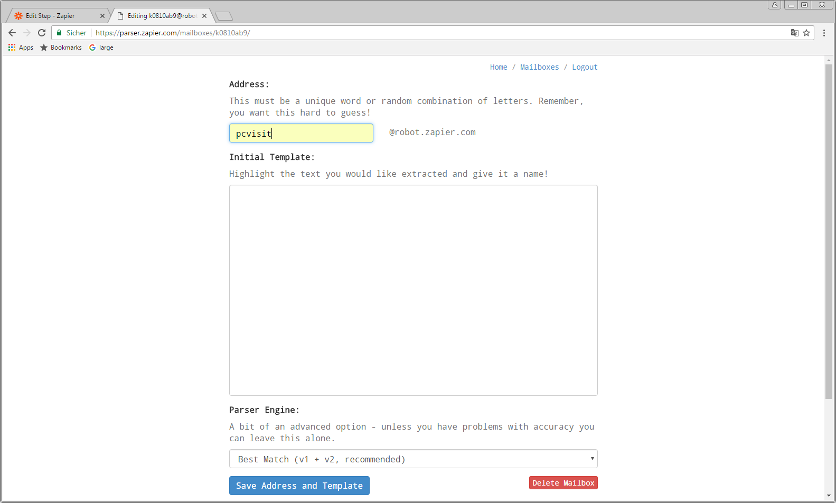Open the Apps grid shortcut

tap(21, 48)
